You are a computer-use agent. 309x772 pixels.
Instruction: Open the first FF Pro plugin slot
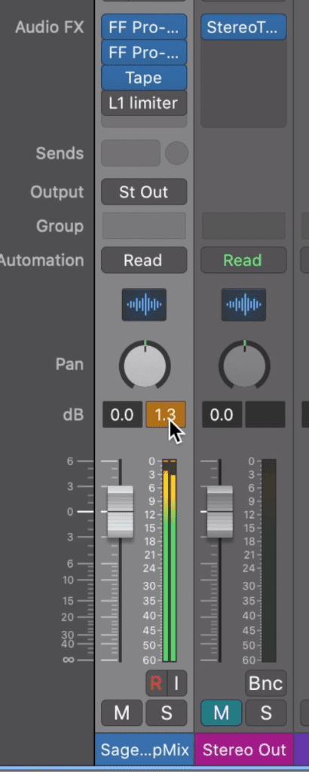pos(144,27)
